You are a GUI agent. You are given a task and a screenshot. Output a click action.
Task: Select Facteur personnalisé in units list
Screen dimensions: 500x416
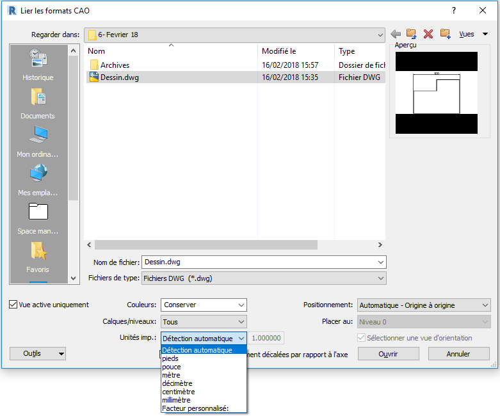204,408
